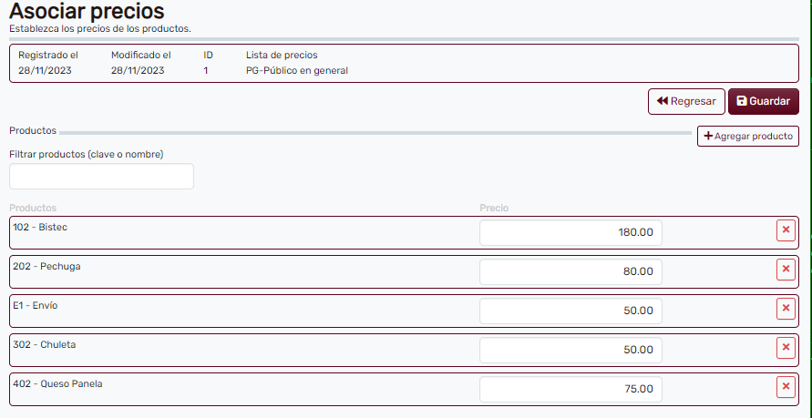This screenshot has height=418, width=812.
Task: Select the 402 - Queso Panela product label
Action: 57,383
